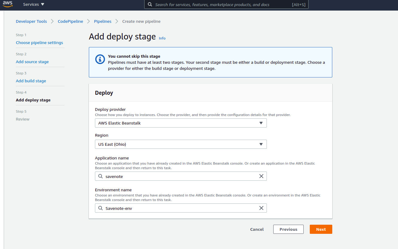
Task: Cancel the pipeline creation
Action: coord(257,229)
